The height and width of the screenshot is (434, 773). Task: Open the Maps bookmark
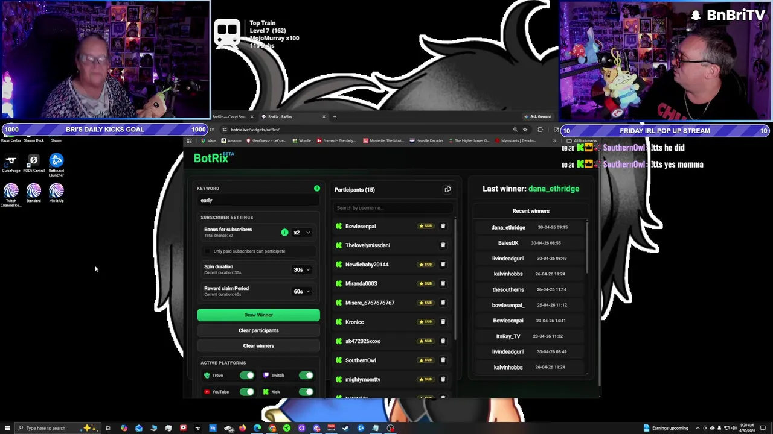[209, 141]
